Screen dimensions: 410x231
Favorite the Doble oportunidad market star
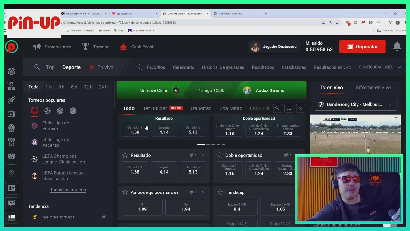click(x=220, y=155)
